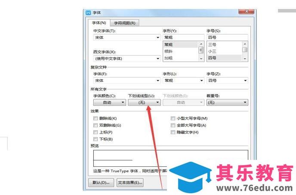
Task: Switch to the 字符间距(R) tab
Action: point(125,23)
